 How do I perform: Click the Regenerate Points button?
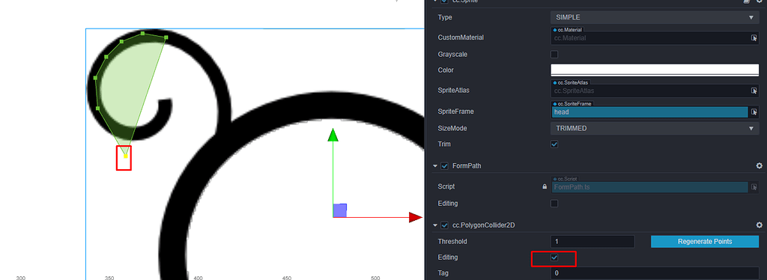pyautogui.click(x=705, y=241)
